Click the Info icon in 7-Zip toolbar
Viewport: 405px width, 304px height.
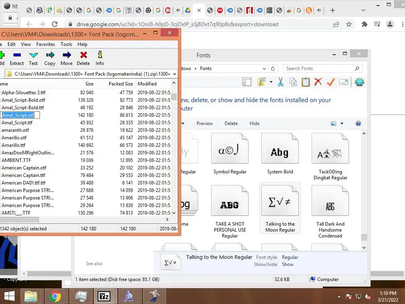coord(100,55)
